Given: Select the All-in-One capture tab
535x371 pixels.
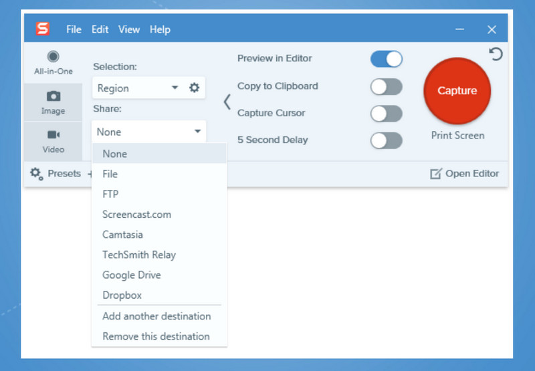Looking at the screenshot, I should click(x=53, y=63).
